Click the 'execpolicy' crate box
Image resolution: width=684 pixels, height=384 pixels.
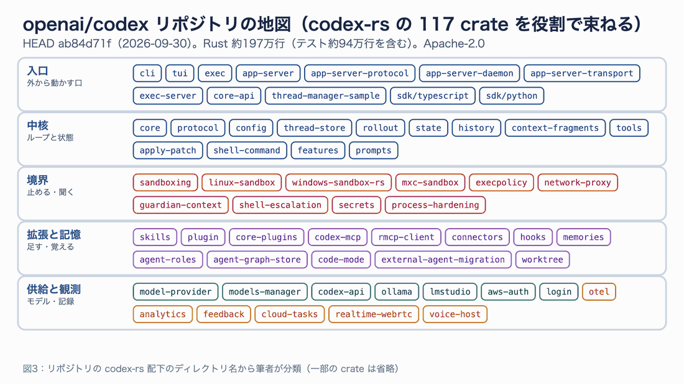(501, 183)
